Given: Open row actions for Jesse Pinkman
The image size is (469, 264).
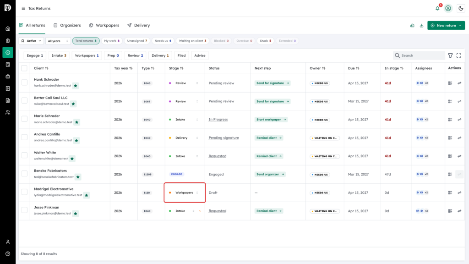Looking at the screenshot, I should (450, 211).
